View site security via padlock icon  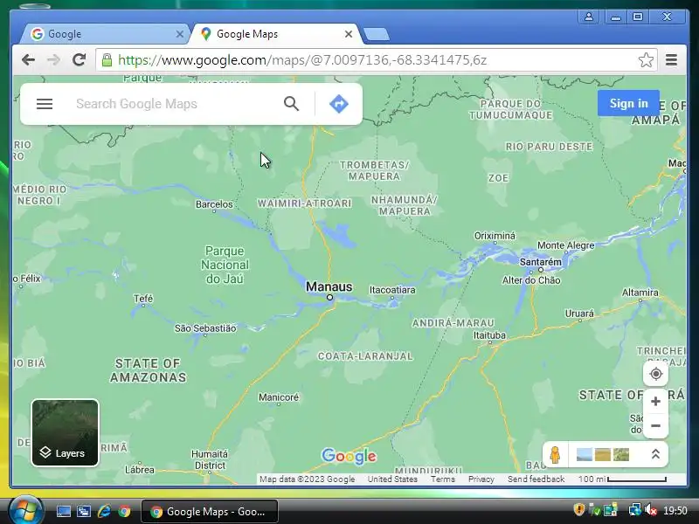[x=107, y=59]
